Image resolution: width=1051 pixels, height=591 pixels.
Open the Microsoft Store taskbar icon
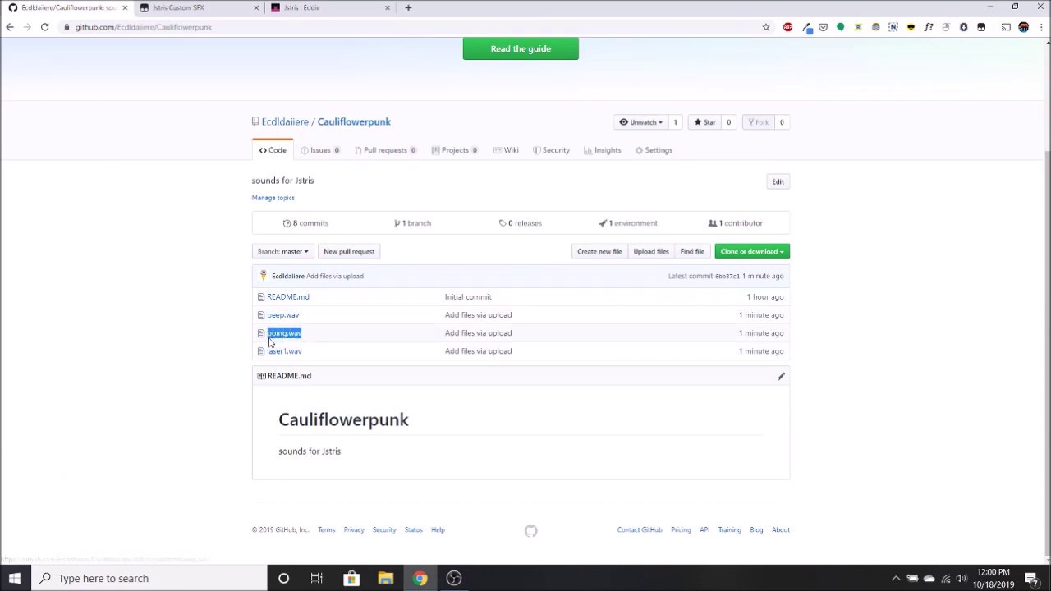(x=351, y=578)
